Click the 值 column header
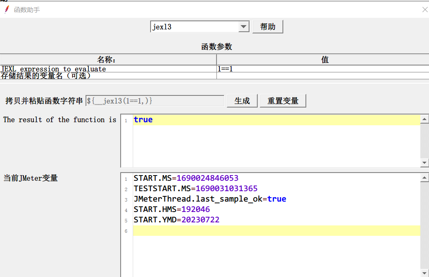 click(323, 60)
